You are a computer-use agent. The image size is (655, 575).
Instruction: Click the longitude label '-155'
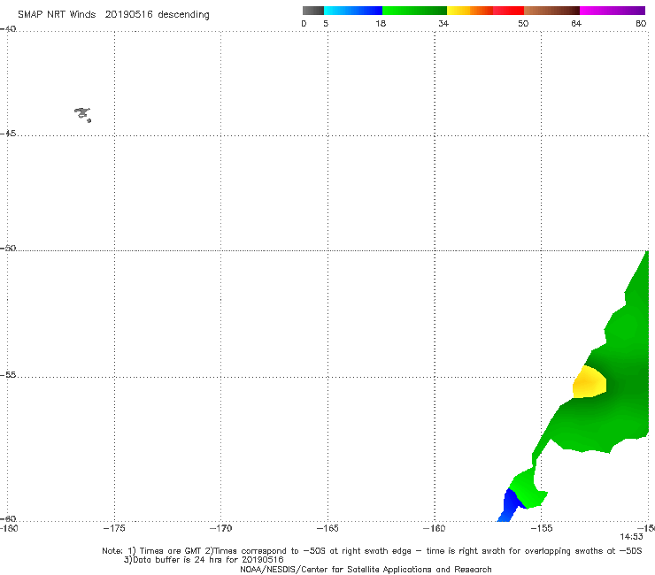pyautogui.click(x=542, y=529)
